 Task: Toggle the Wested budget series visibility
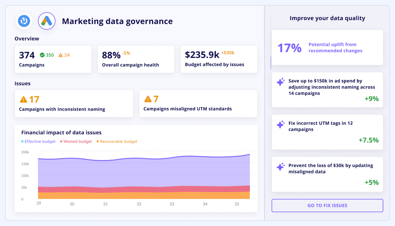pos(76,141)
